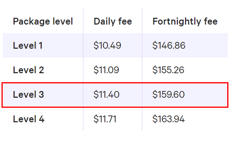
Task: Click the $146.86 fortnightly fee value
Action: coord(169,46)
